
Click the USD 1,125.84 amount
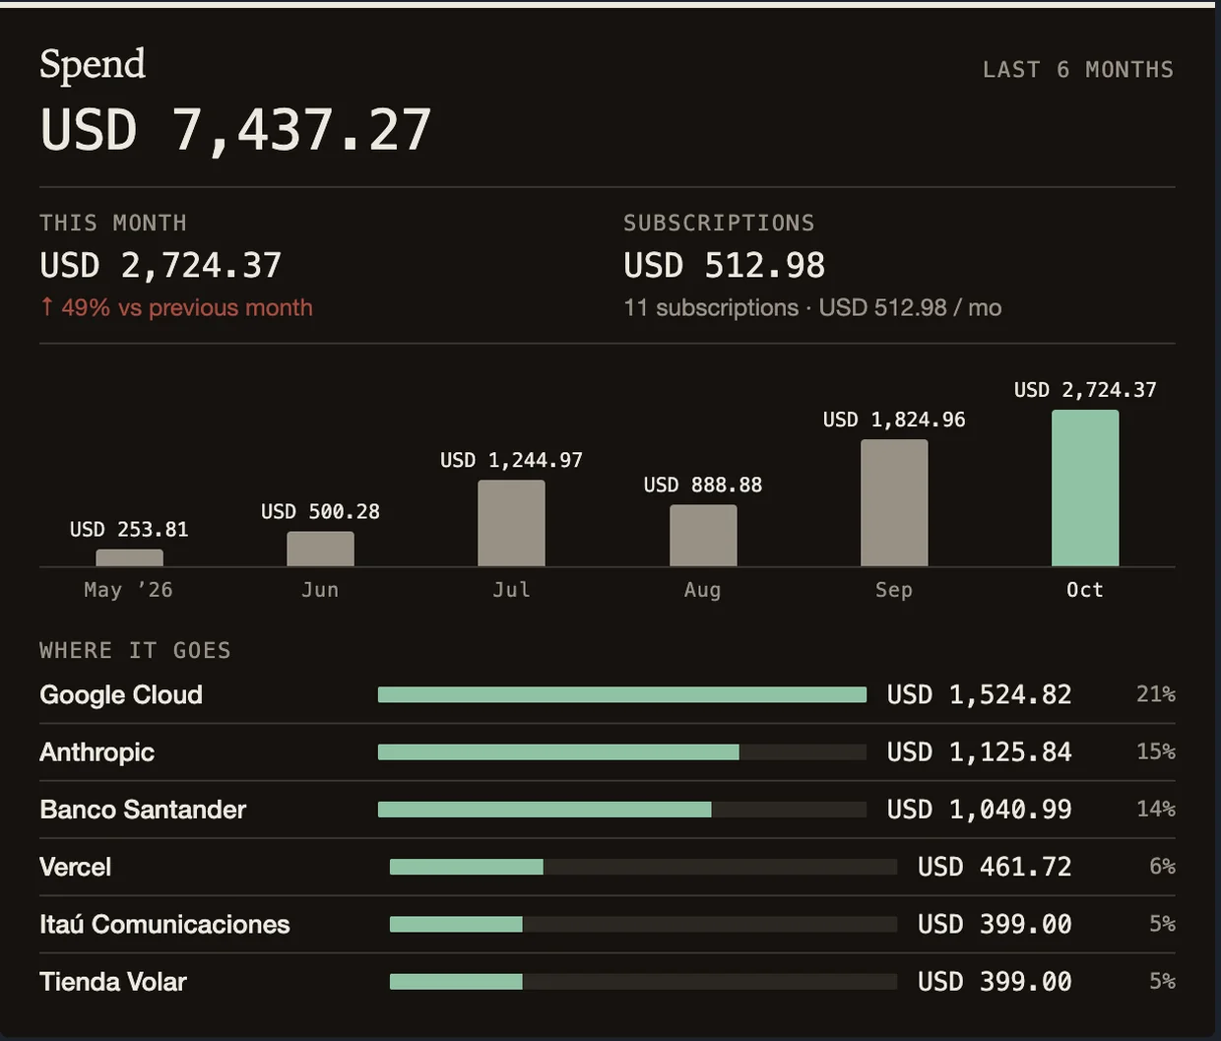(x=979, y=752)
